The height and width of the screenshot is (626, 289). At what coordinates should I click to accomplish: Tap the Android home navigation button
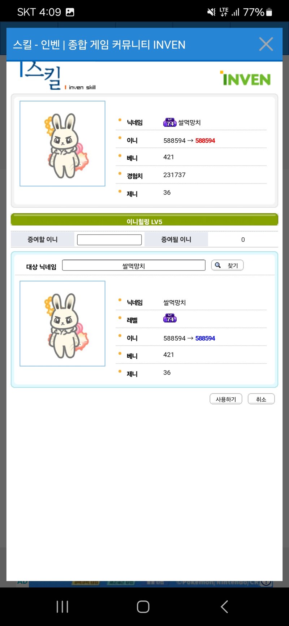click(x=143, y=606)
